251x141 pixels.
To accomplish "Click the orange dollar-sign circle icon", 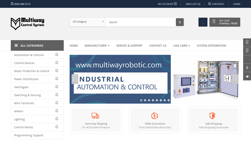I will pyautogui.click(x=154, y=116).
